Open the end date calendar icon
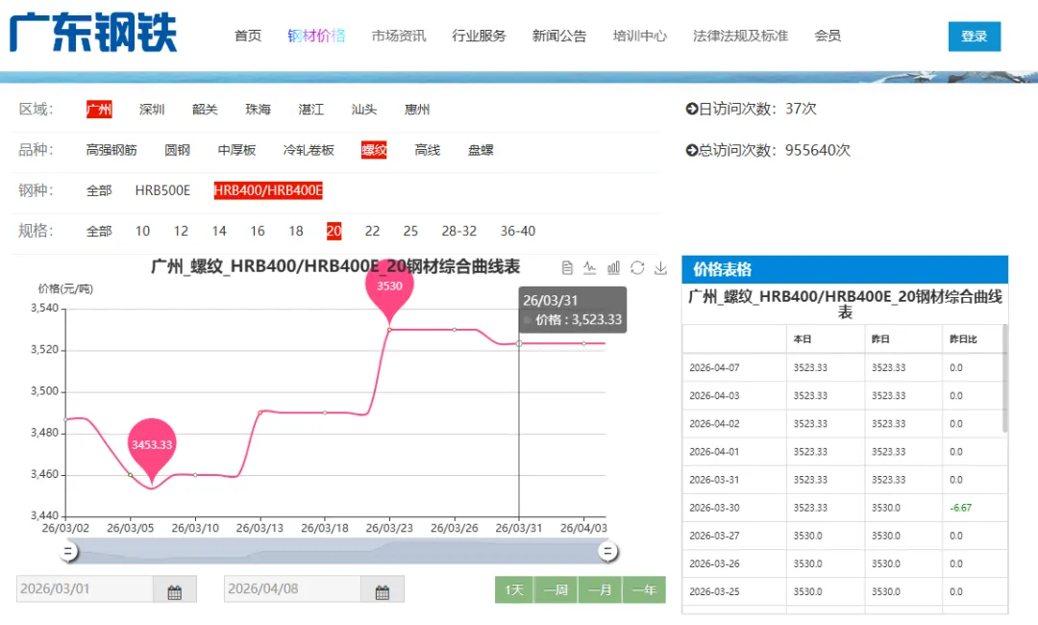This screenshot has height=625, width=1038. [x=383, y=590]
